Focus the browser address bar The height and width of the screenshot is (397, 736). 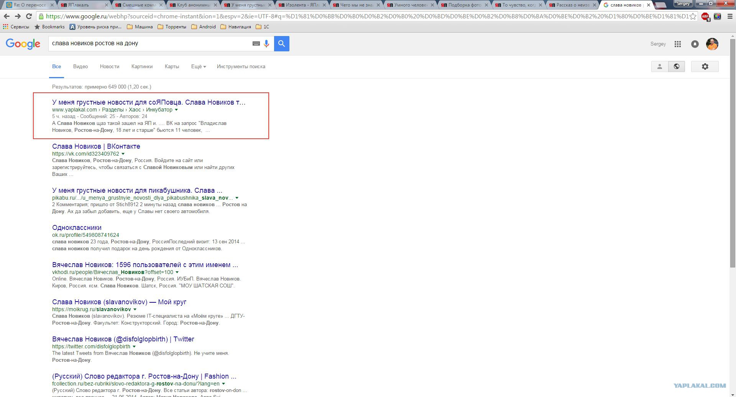366,16
